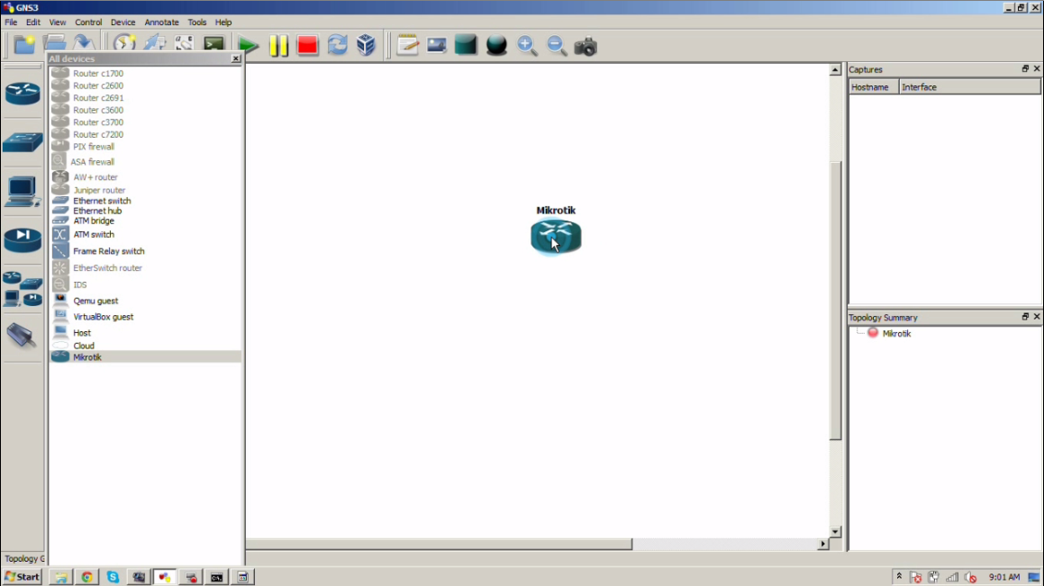Select Router c2600 in device list
1044x586 pixels.
98,86
